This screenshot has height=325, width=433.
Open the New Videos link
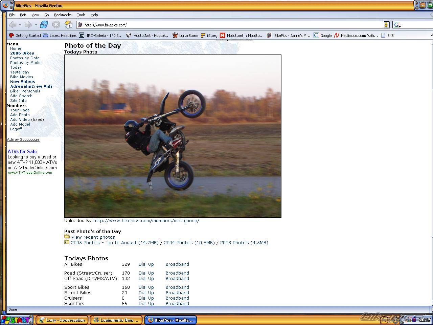pos(23,82)
